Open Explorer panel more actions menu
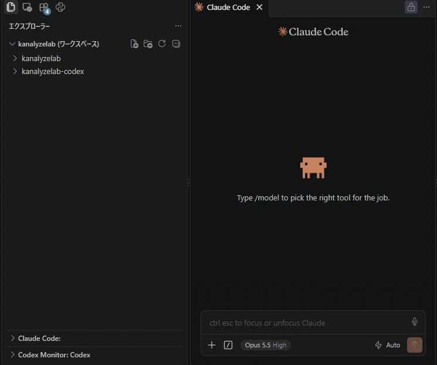This screenshot has height=365, width=437. 178,26
